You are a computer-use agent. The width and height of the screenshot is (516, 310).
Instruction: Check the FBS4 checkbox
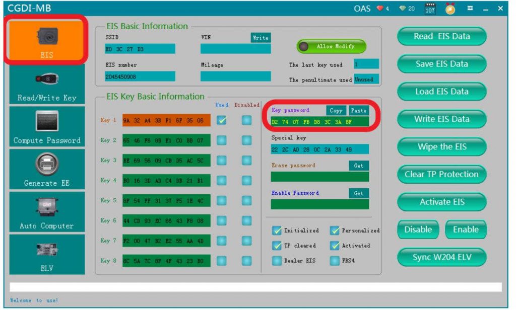coord(335,261)
